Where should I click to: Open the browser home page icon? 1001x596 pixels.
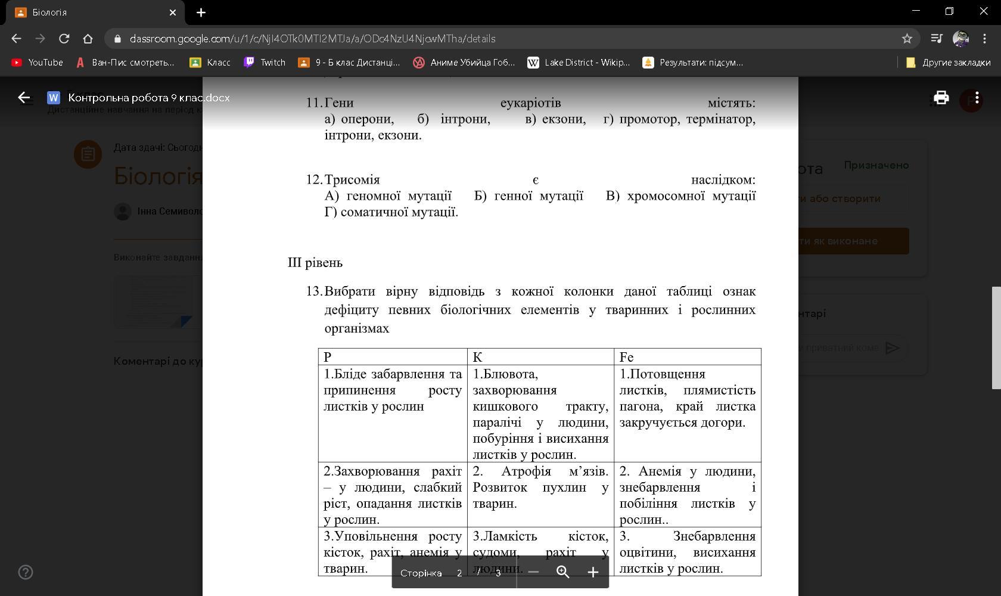click(x=88, y=39)
